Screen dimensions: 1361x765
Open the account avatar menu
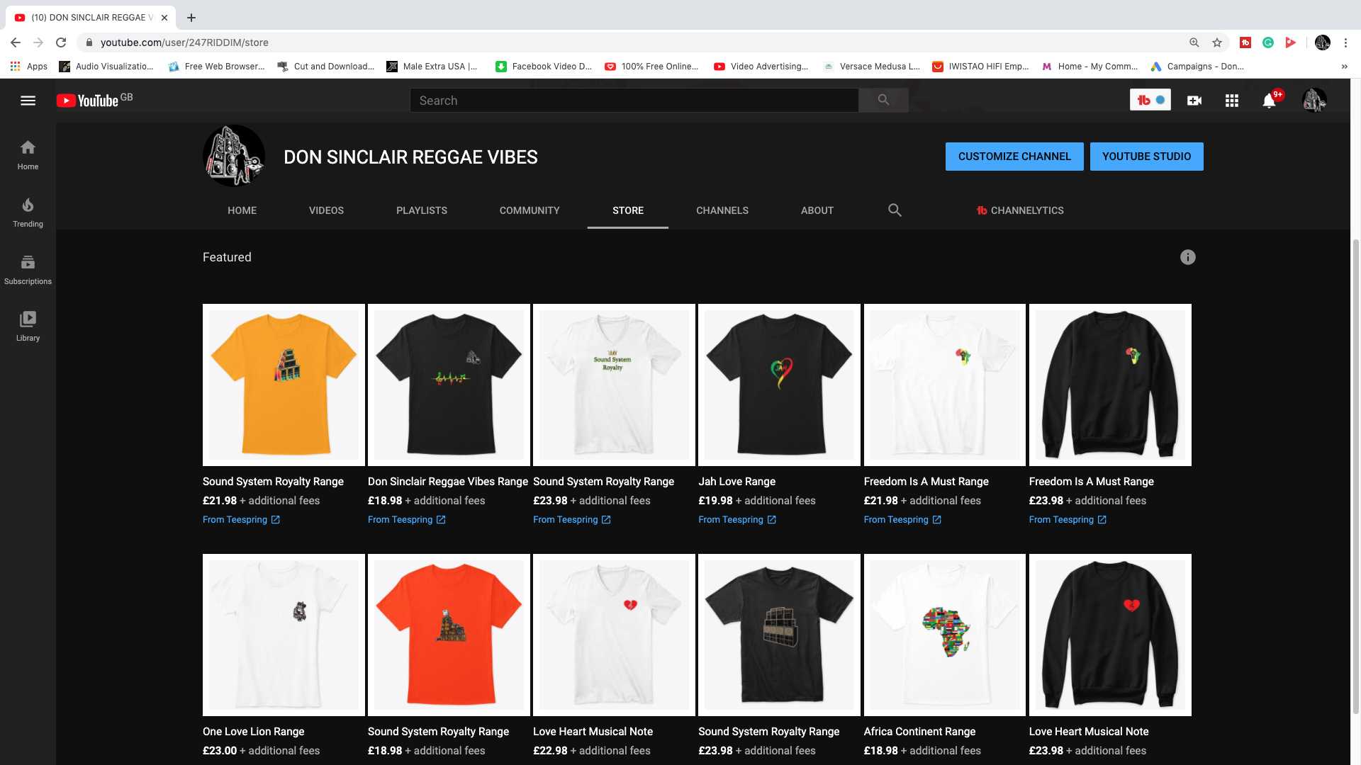click(1314, 101)
